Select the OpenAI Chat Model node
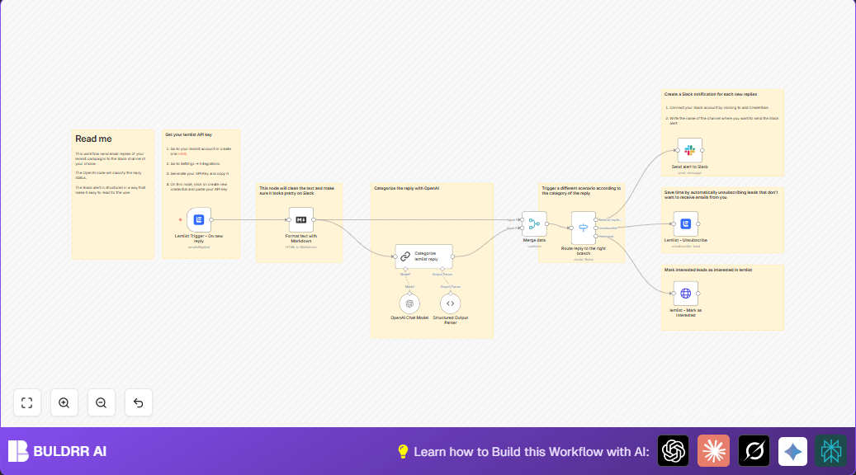Viewport: 856px width, 475px height. click(x=409, y=303)
